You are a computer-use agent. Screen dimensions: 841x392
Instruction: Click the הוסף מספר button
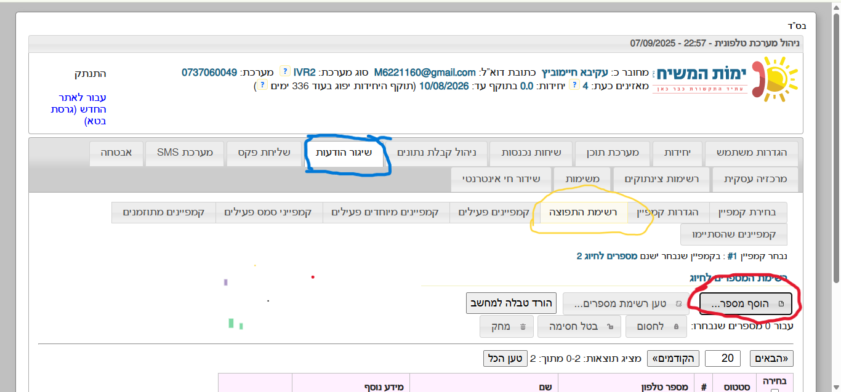coord(745,303)
